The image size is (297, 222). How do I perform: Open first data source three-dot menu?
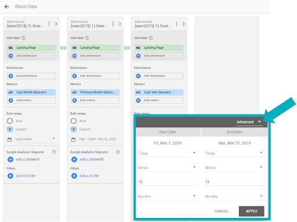pos(49,24)
